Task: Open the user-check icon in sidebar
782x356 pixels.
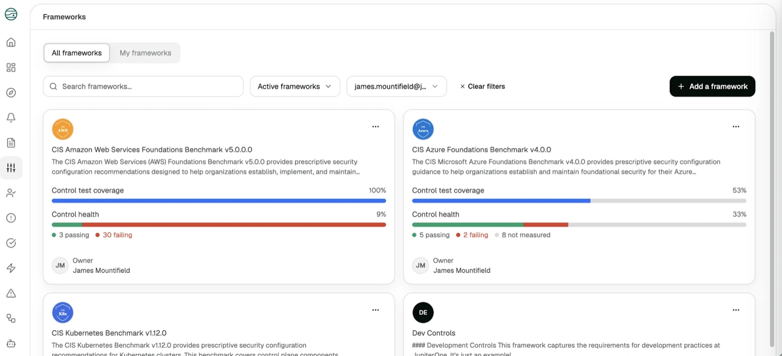Action: pos(11,193)
